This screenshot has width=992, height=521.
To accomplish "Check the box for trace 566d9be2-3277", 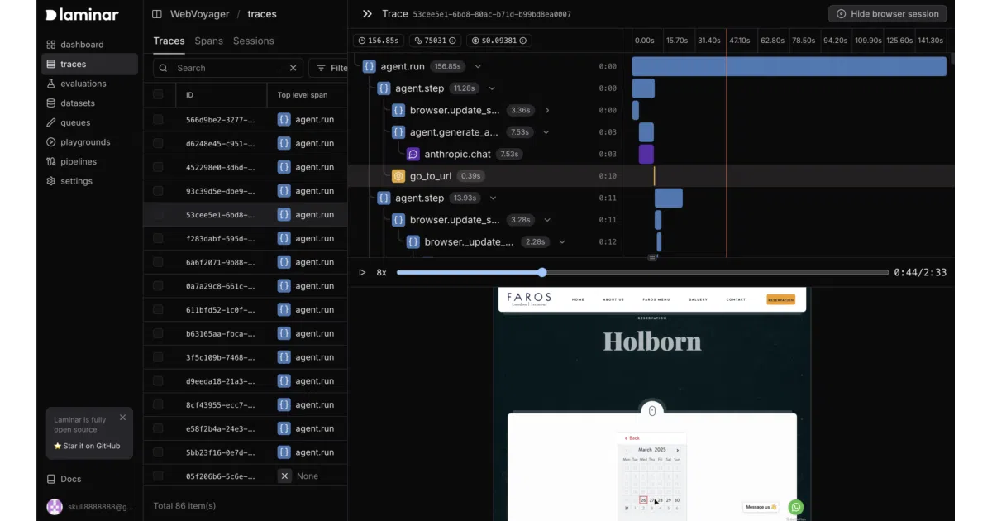I will pyautogui.click(x=159, y=120).
